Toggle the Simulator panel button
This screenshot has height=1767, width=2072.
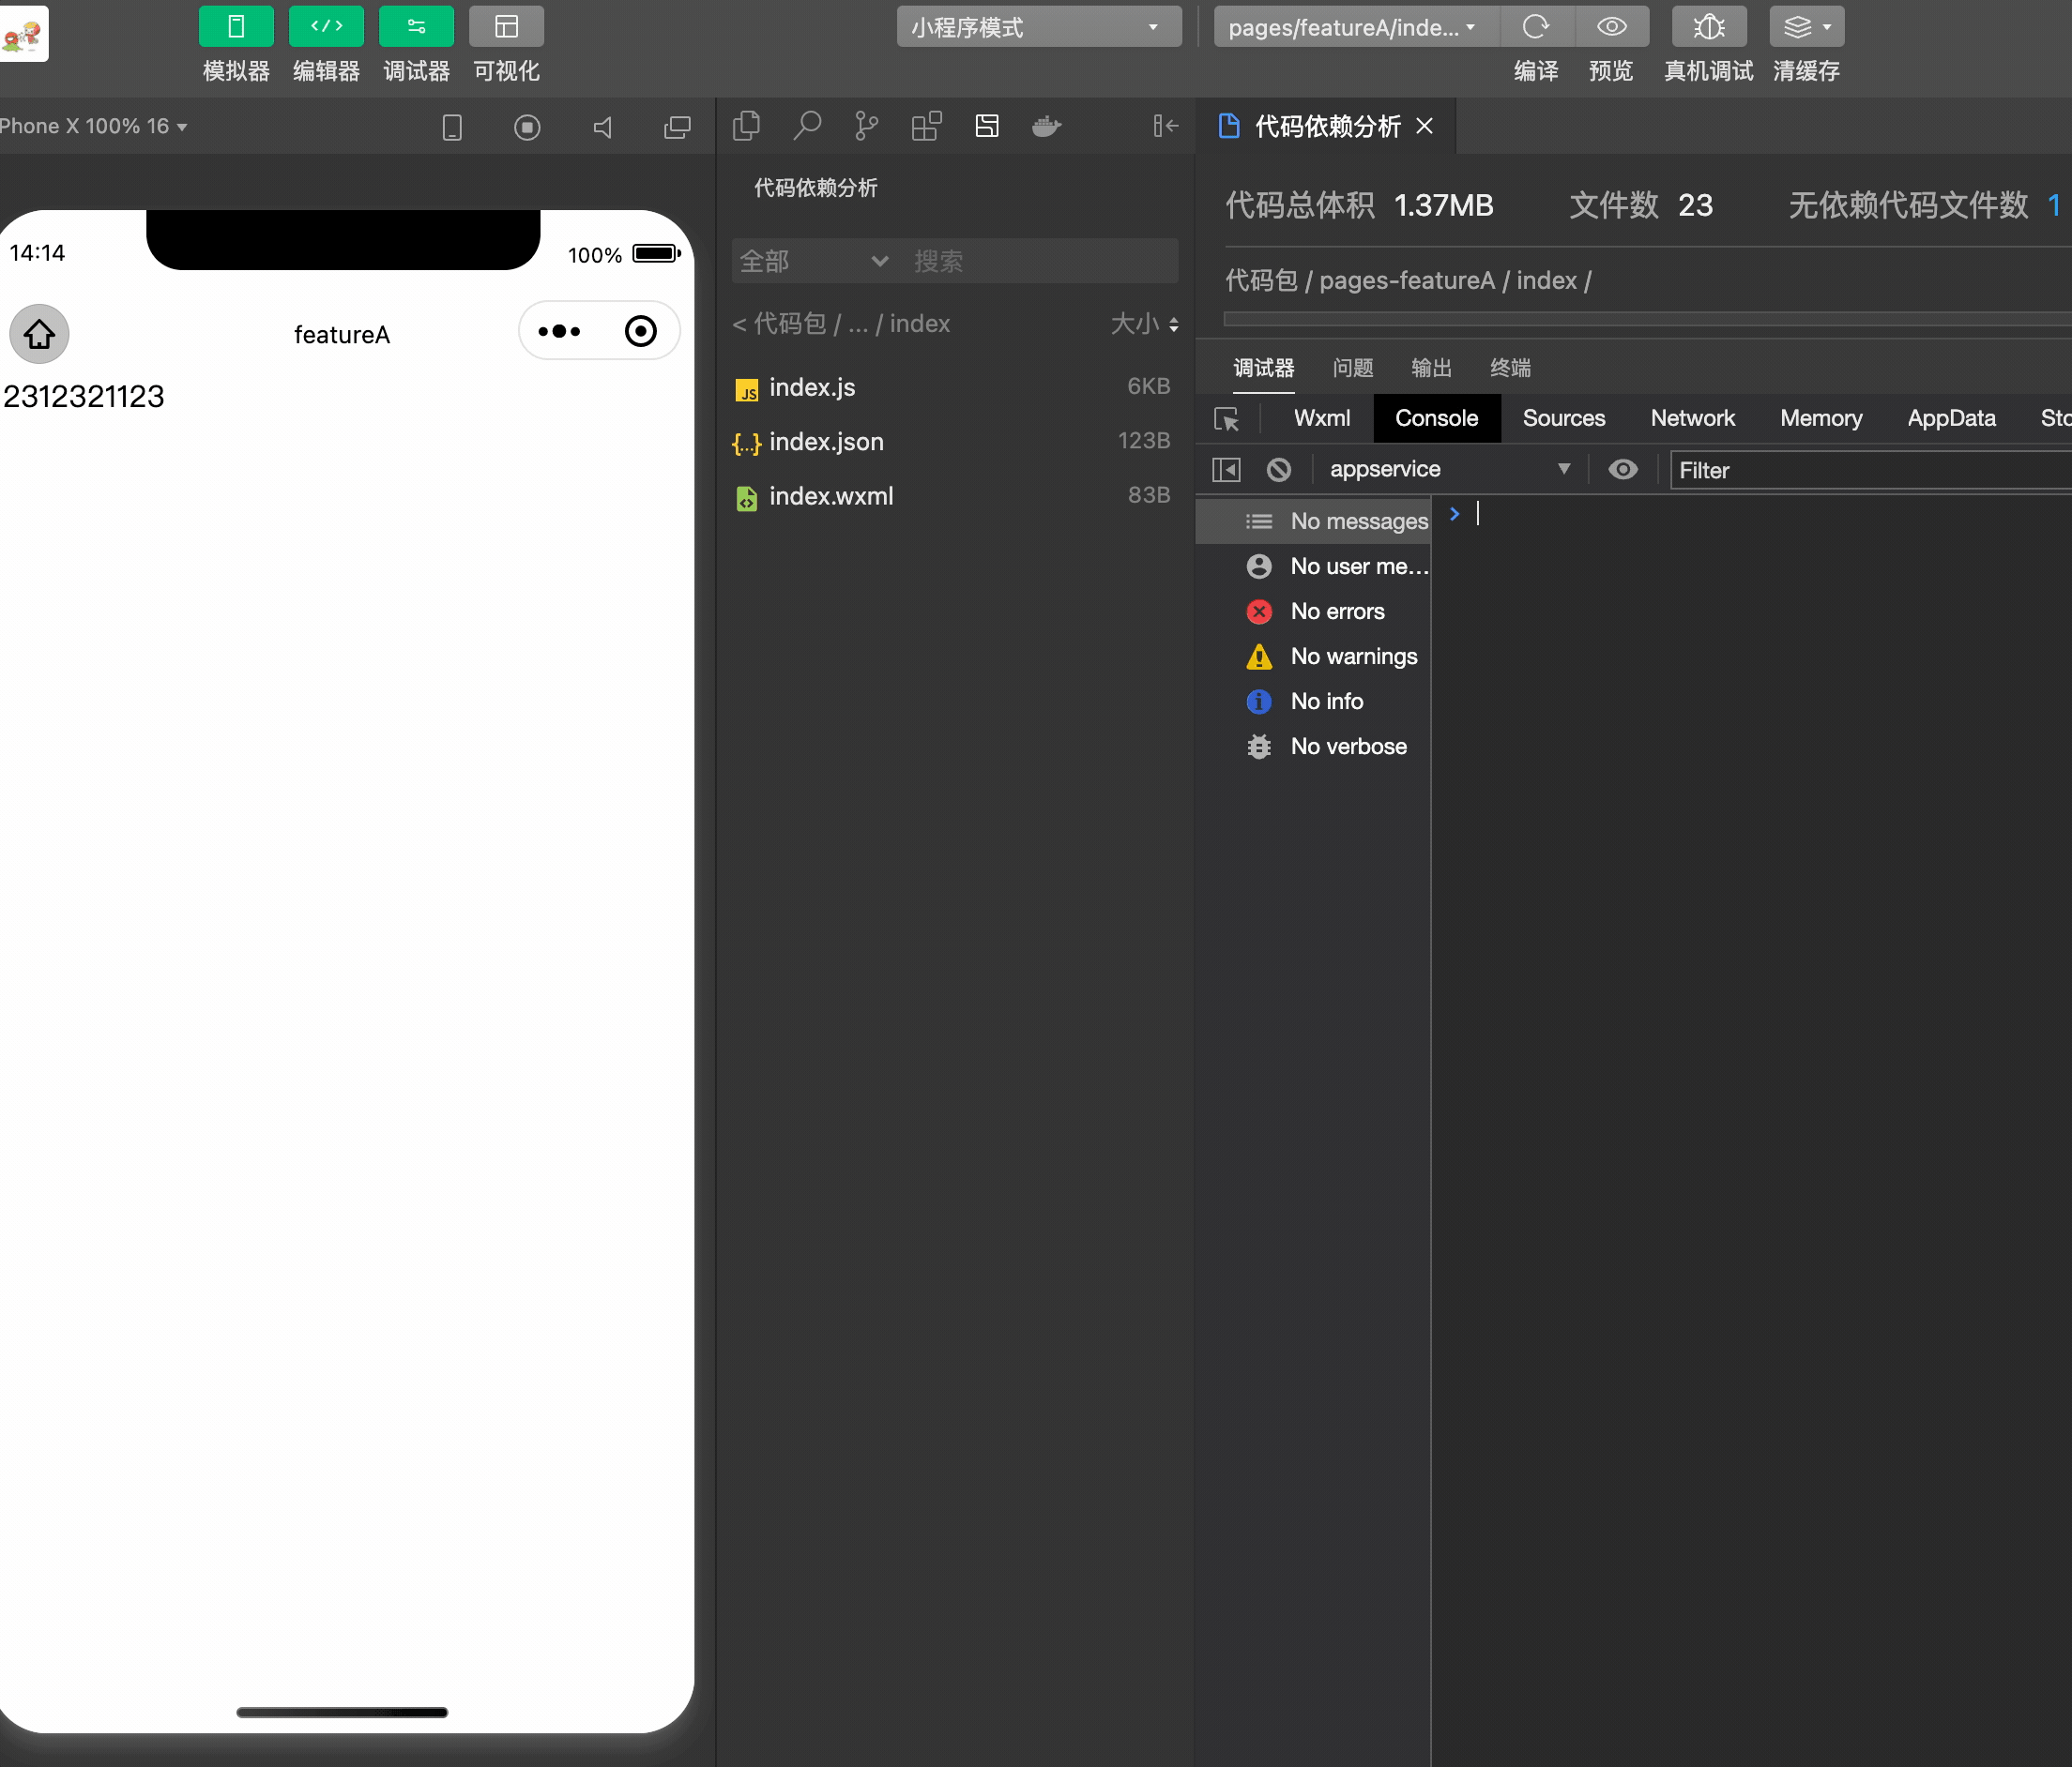click(x=236, y=27)
